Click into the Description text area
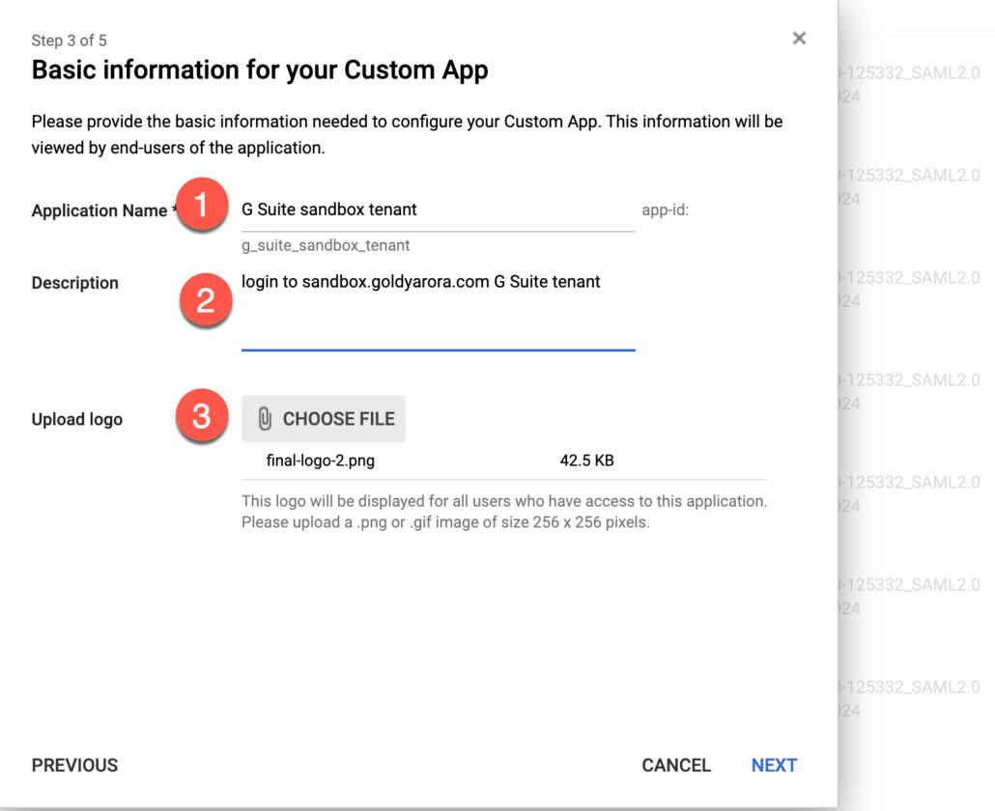Viewport: 995px width, 811px height. tap(438, 310)
